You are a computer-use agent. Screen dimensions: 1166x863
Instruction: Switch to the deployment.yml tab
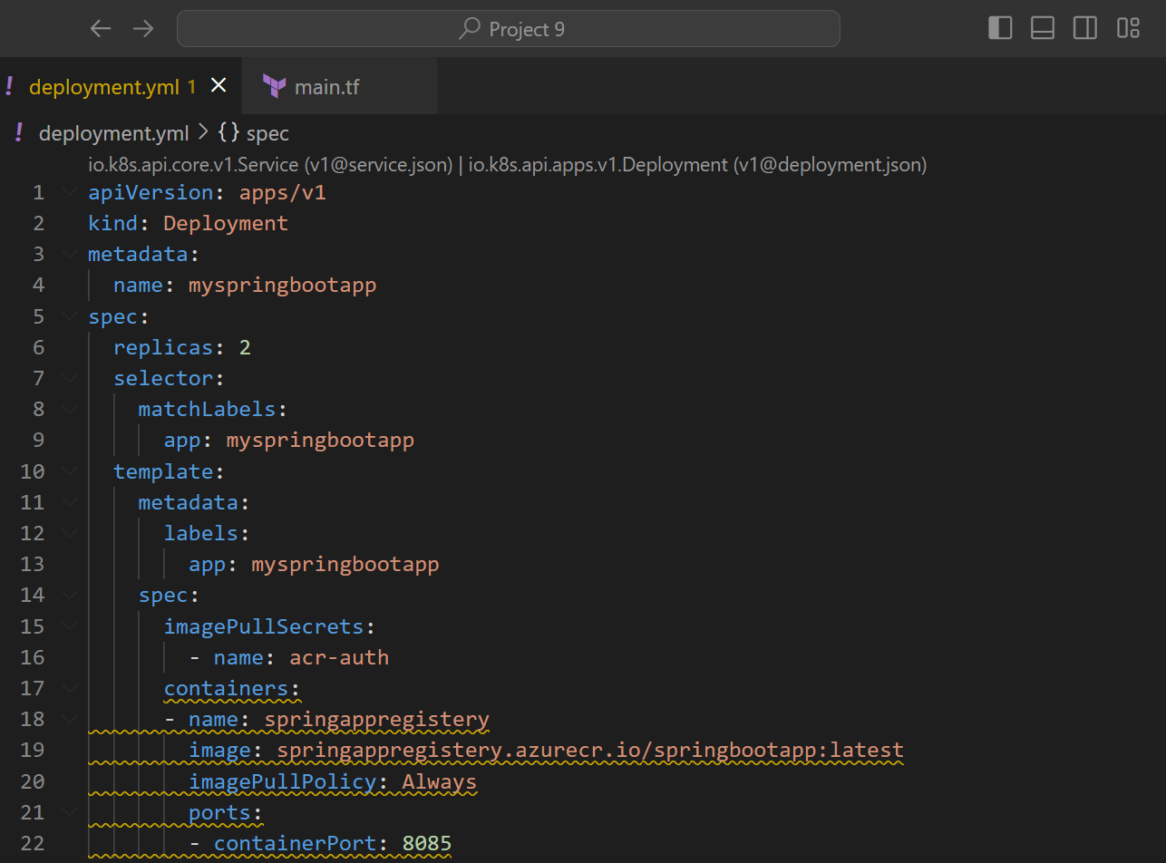click(x=121, y=86)
